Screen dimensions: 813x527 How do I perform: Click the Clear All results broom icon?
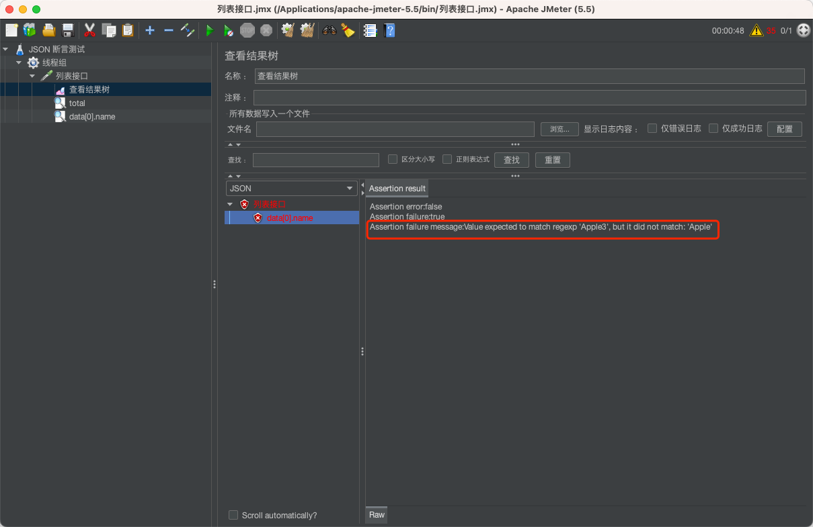[307, 30]
